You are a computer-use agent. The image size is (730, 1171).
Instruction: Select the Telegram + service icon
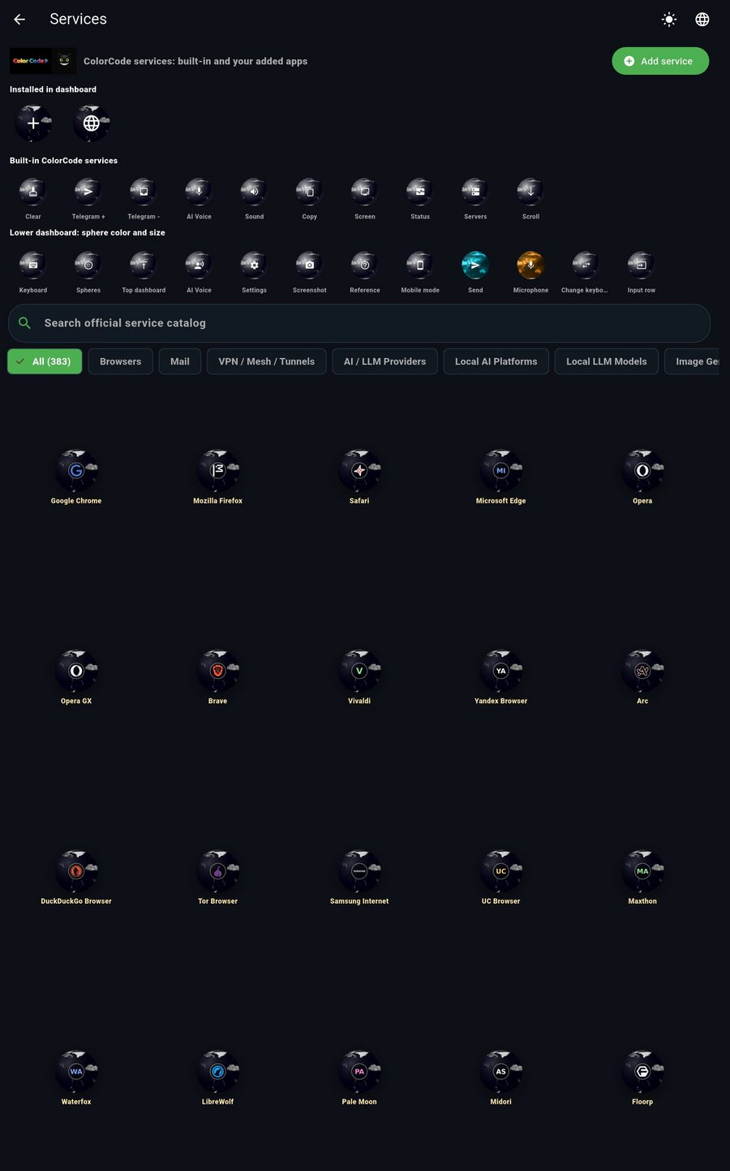pos(88,192)
